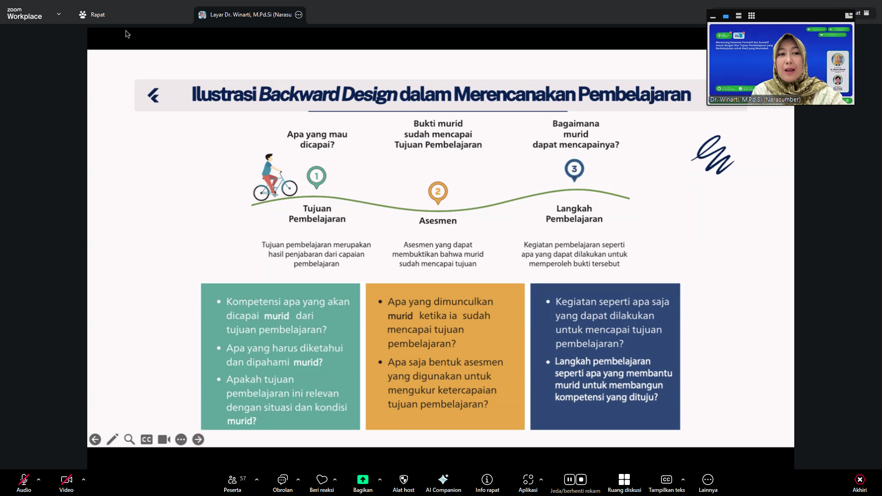This screenshot has height=496, width=882.
Task: Open Beri reaksi reactions
Action: click(x=322, y=483)
